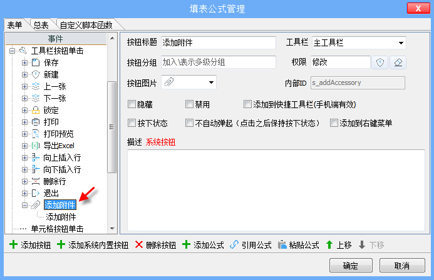Click the 添加附件 paperclip icon in the tree
Viewport: 434px width, 280px height.
coord(36,205)
